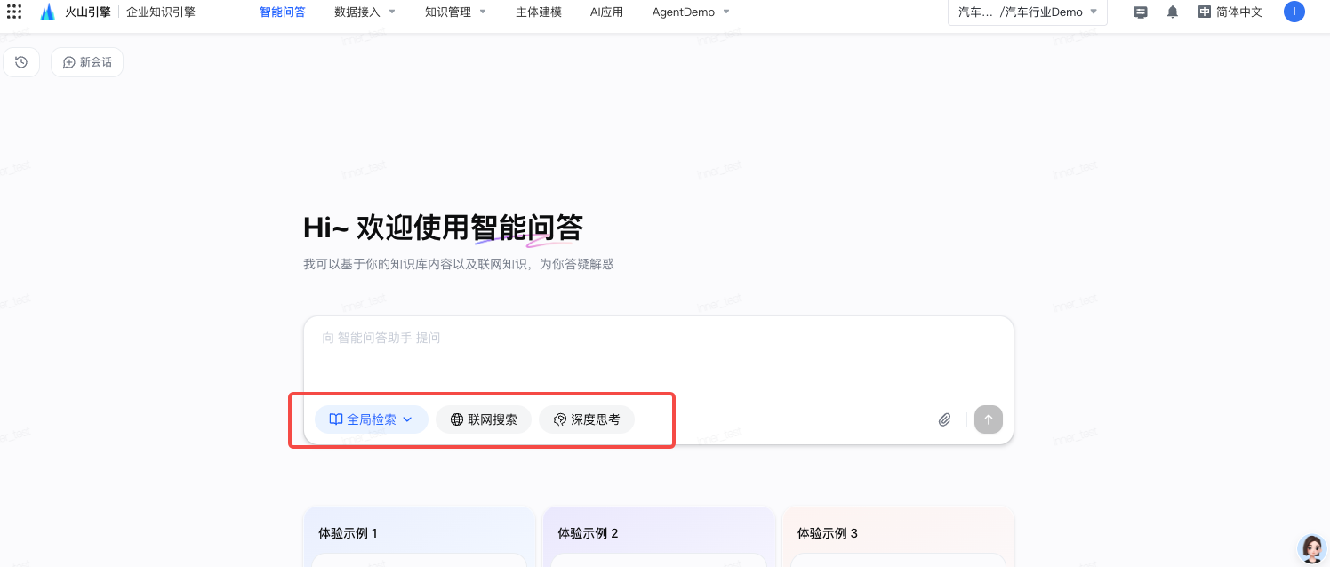Click the Volcano Engine logo
This screenshot has height=567, width=1330.
coord(76,12)
